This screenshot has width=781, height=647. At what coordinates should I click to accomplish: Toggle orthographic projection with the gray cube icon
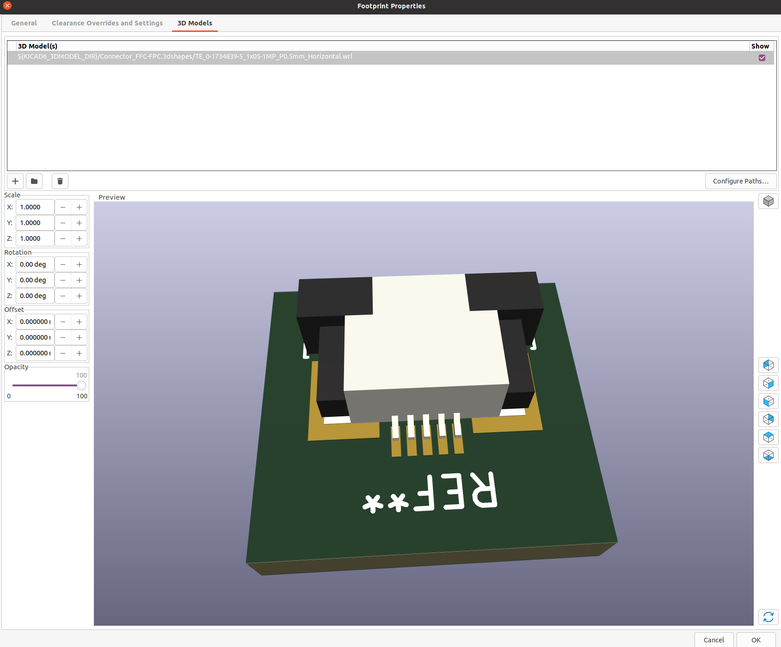tap(768, 201)
